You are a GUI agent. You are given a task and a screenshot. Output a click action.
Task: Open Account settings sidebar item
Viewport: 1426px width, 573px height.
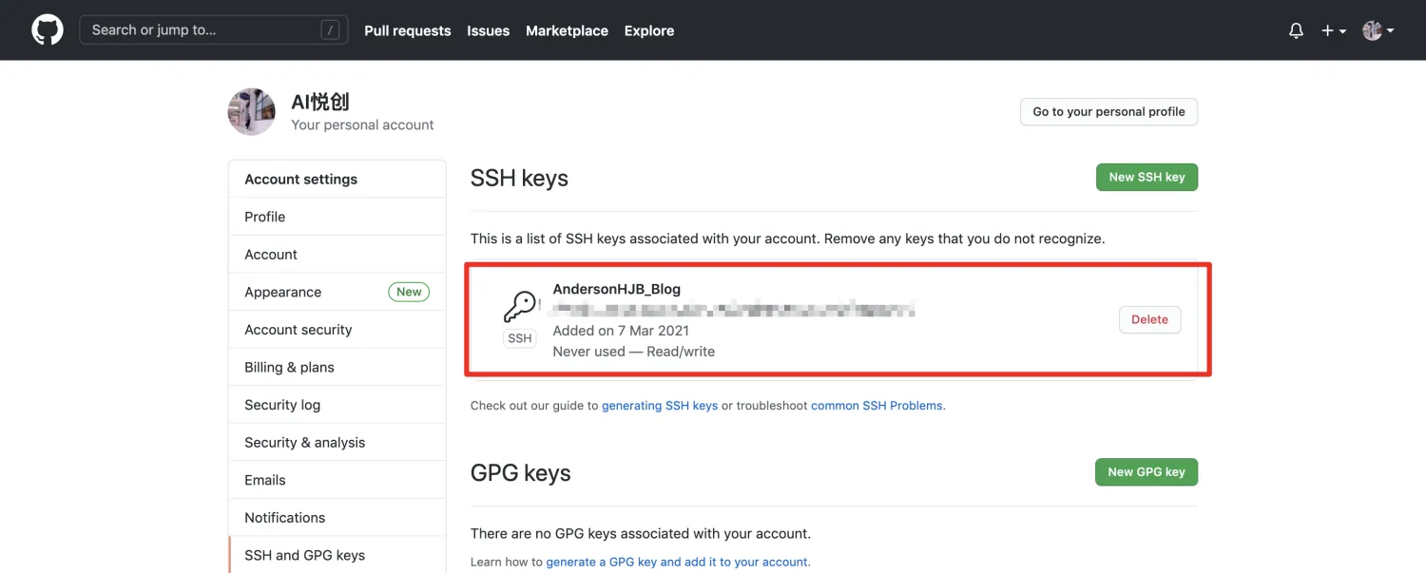coord(337,255)
